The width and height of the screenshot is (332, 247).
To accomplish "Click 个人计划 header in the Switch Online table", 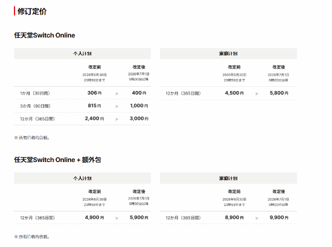I will coord(82,54).
